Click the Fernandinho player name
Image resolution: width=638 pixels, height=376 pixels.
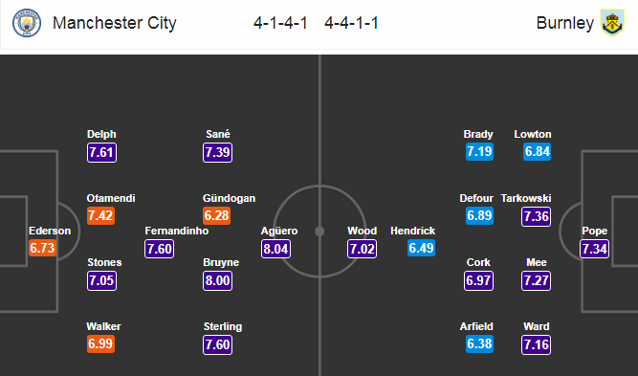click(177, 231)
